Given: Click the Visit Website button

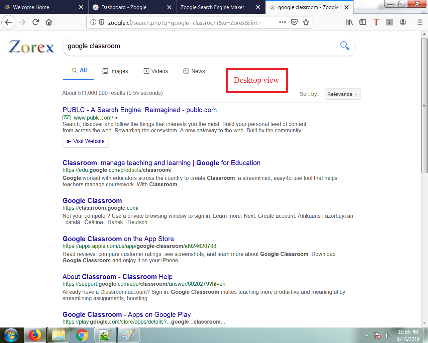Looking at the screenshot, I should (x=86, y=141).
